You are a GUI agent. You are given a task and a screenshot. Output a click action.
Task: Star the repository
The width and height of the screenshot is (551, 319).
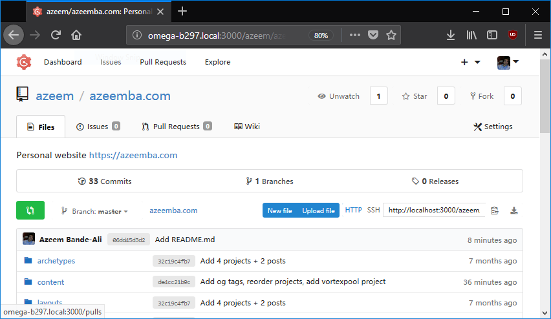[x=415, y=96]
